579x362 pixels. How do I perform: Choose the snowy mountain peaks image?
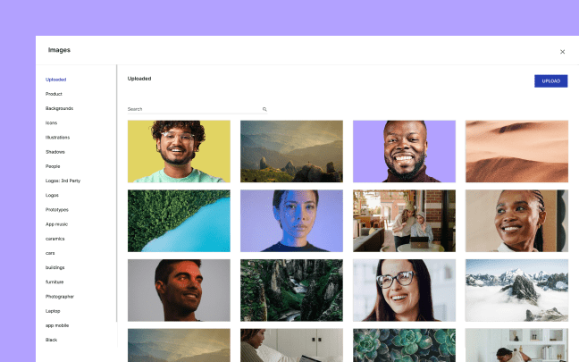point(516,290)
